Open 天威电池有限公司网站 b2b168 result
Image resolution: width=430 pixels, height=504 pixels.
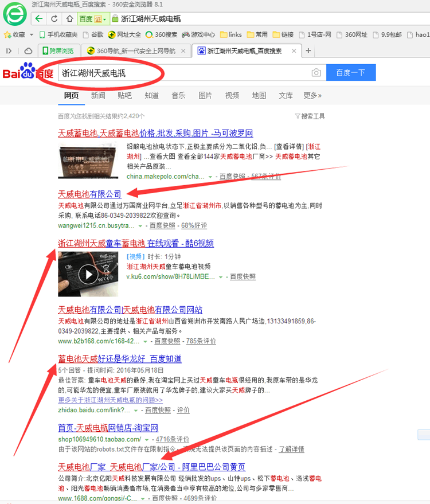pyautogui.click(x=130, y=310)
